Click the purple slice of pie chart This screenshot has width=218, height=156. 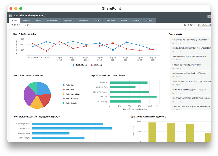(x=30, y=96)
